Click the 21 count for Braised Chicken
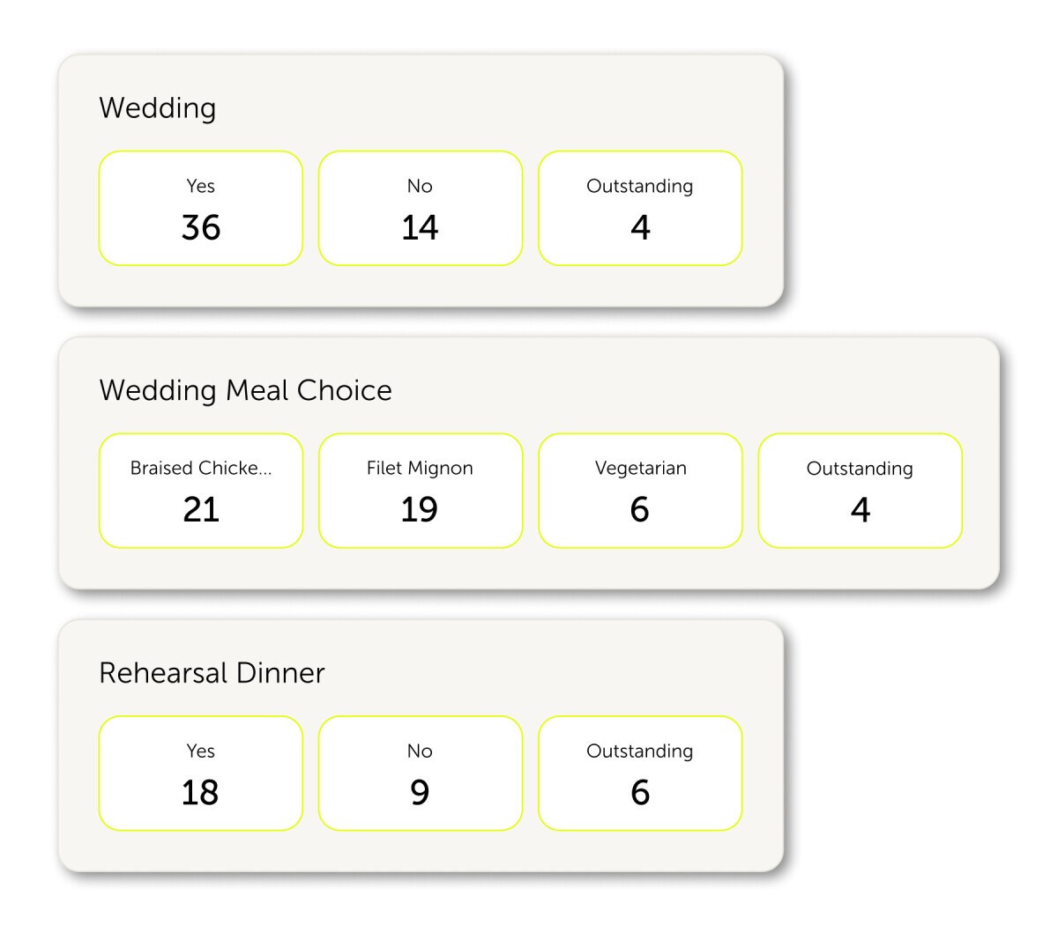Screen dimensions: 1058x925 pyautogui.click(x=201, y=510)
